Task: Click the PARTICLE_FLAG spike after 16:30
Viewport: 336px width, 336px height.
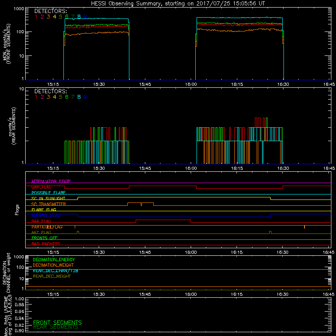Action: (x=304, y=227)
